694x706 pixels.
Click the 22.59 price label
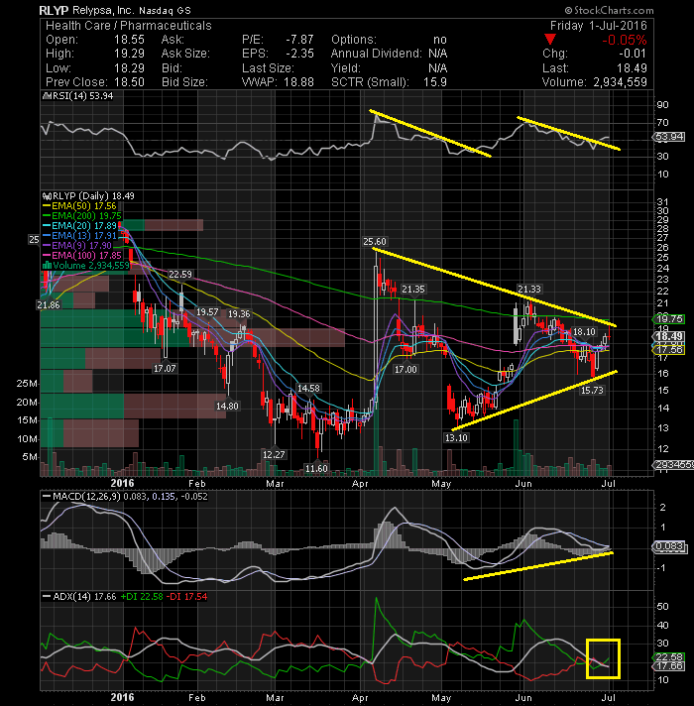pyautogui.click(x=180, y=275)
